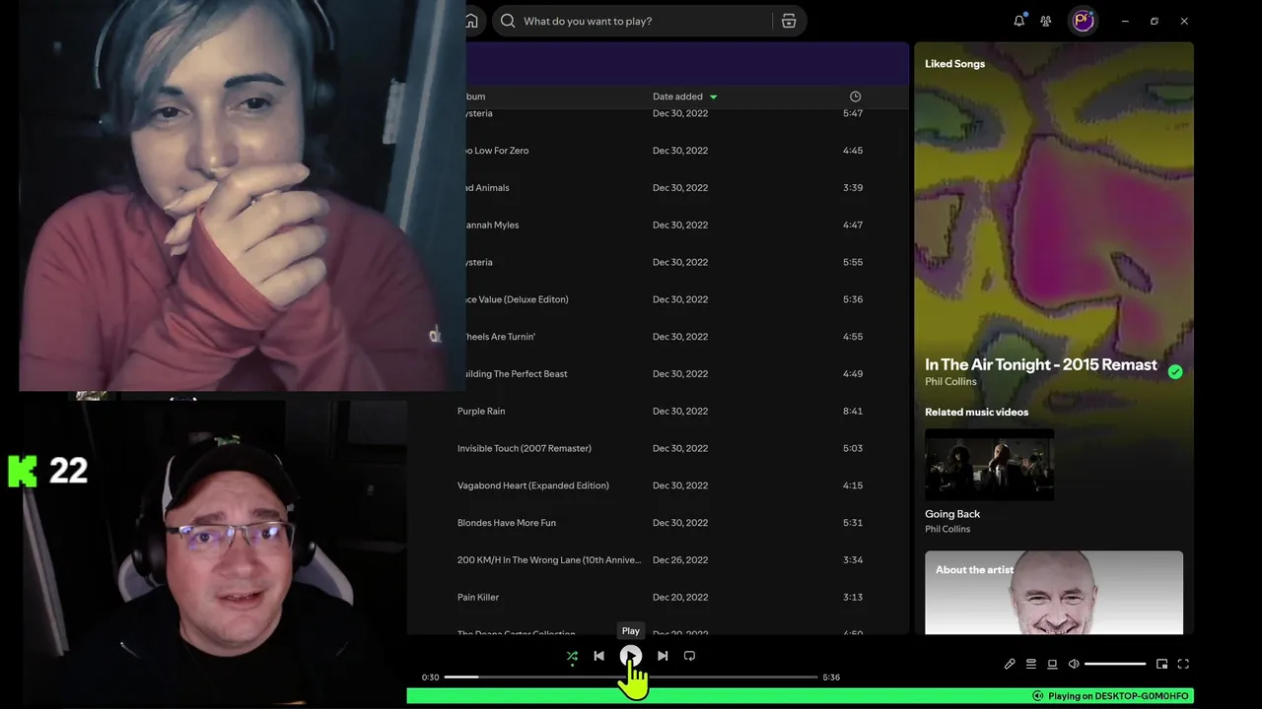
Task: Sort by duration clock icon
Action: coord(855,97)
